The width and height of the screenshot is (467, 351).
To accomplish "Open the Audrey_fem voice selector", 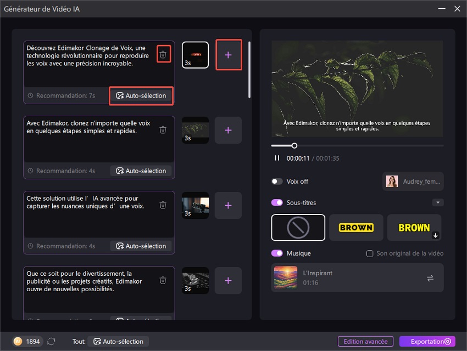I will click(413, 182).
